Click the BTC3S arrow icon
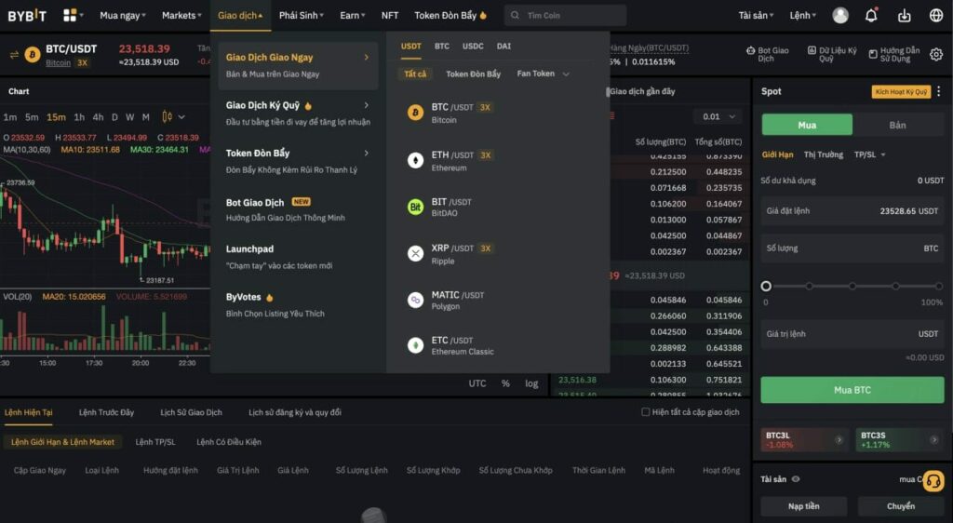This screenshot has width=953, height=523. coord(934,440)
